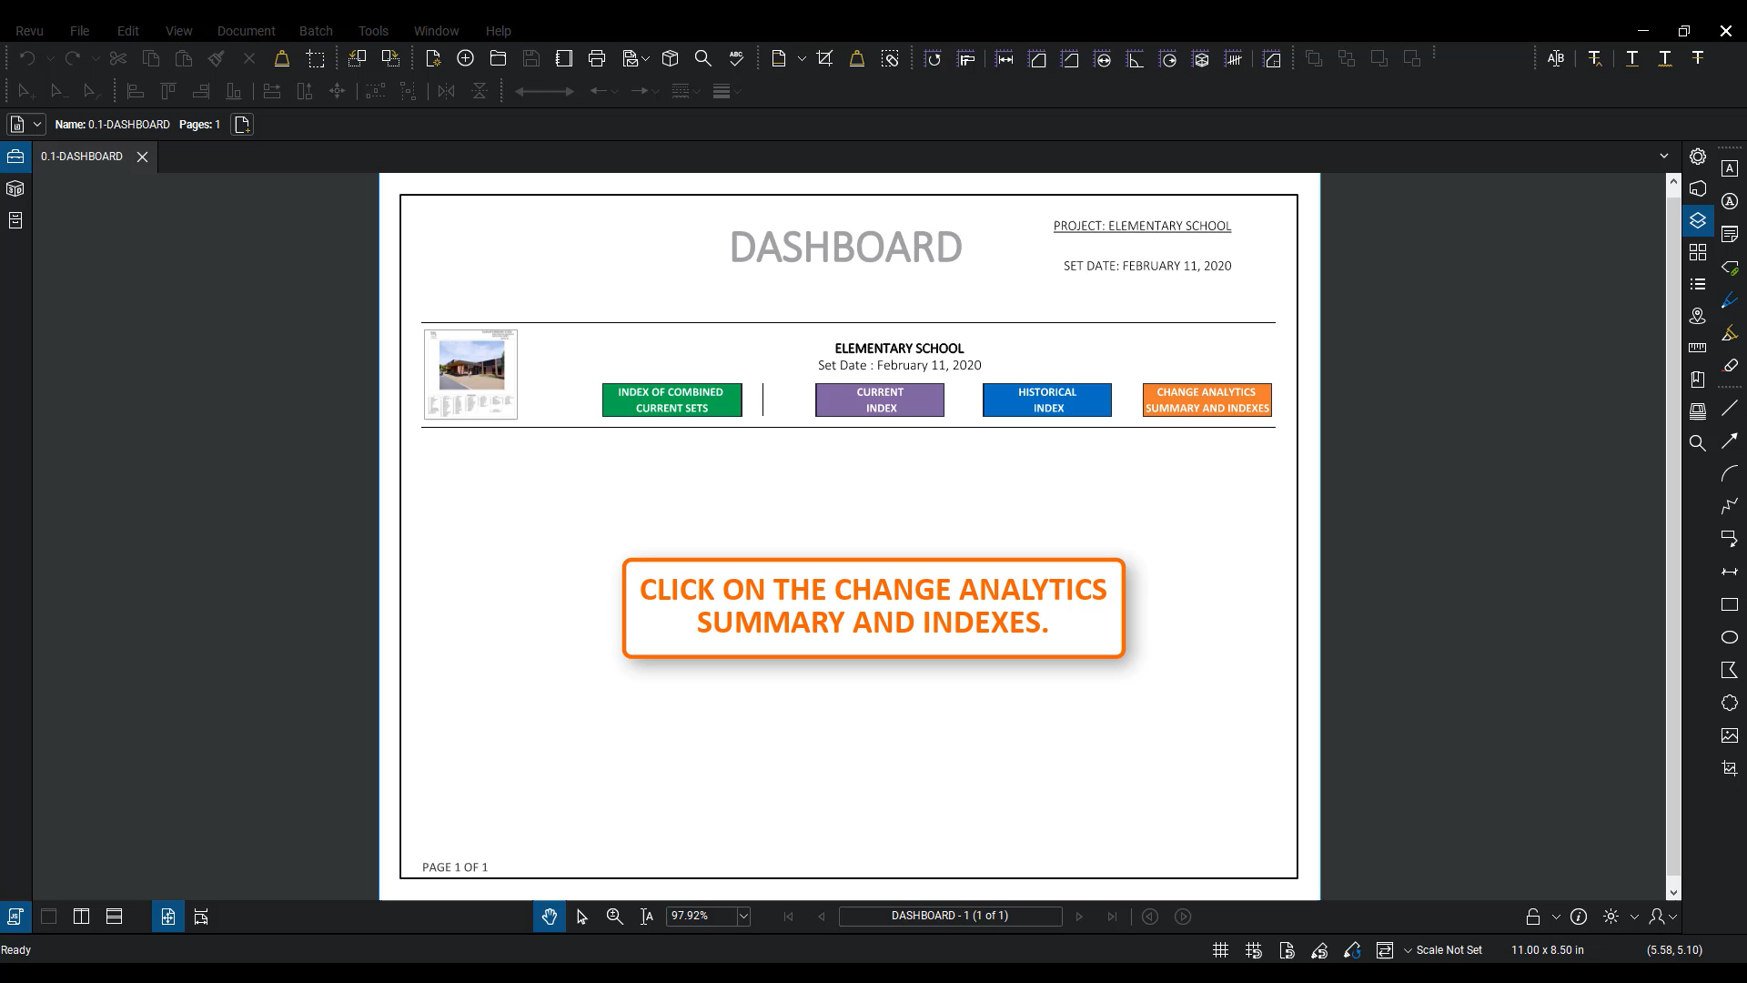Expand the Scale Not Set dropdown
This screenshot has width=1747, height=983.
(x=1408, y=950)
